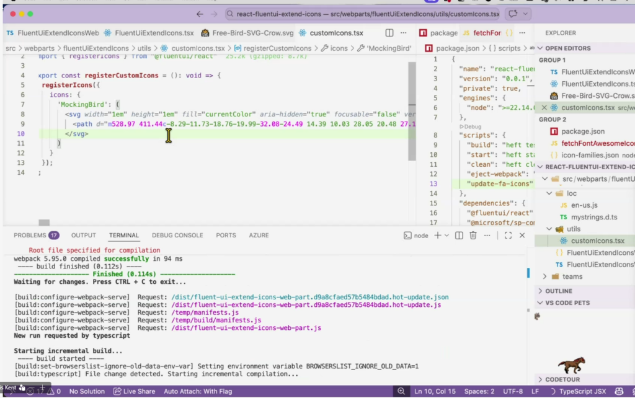Click the zoom magnifier in status bar
The image size is (635, 398).
[402, 391]
